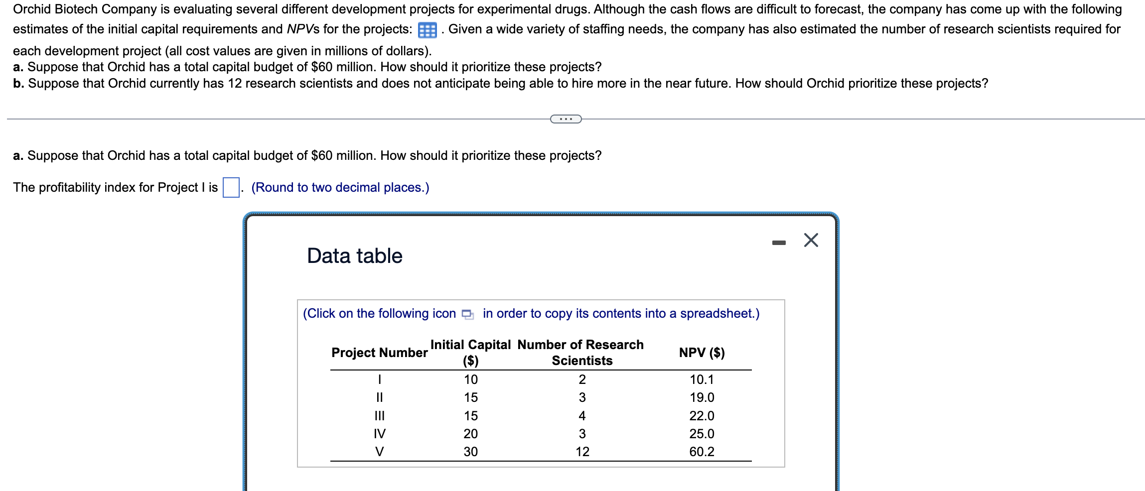1145x491 pixels.
Task: Click the copy-to-spreadsheet icon in the Data table
Action: [468, 314]
